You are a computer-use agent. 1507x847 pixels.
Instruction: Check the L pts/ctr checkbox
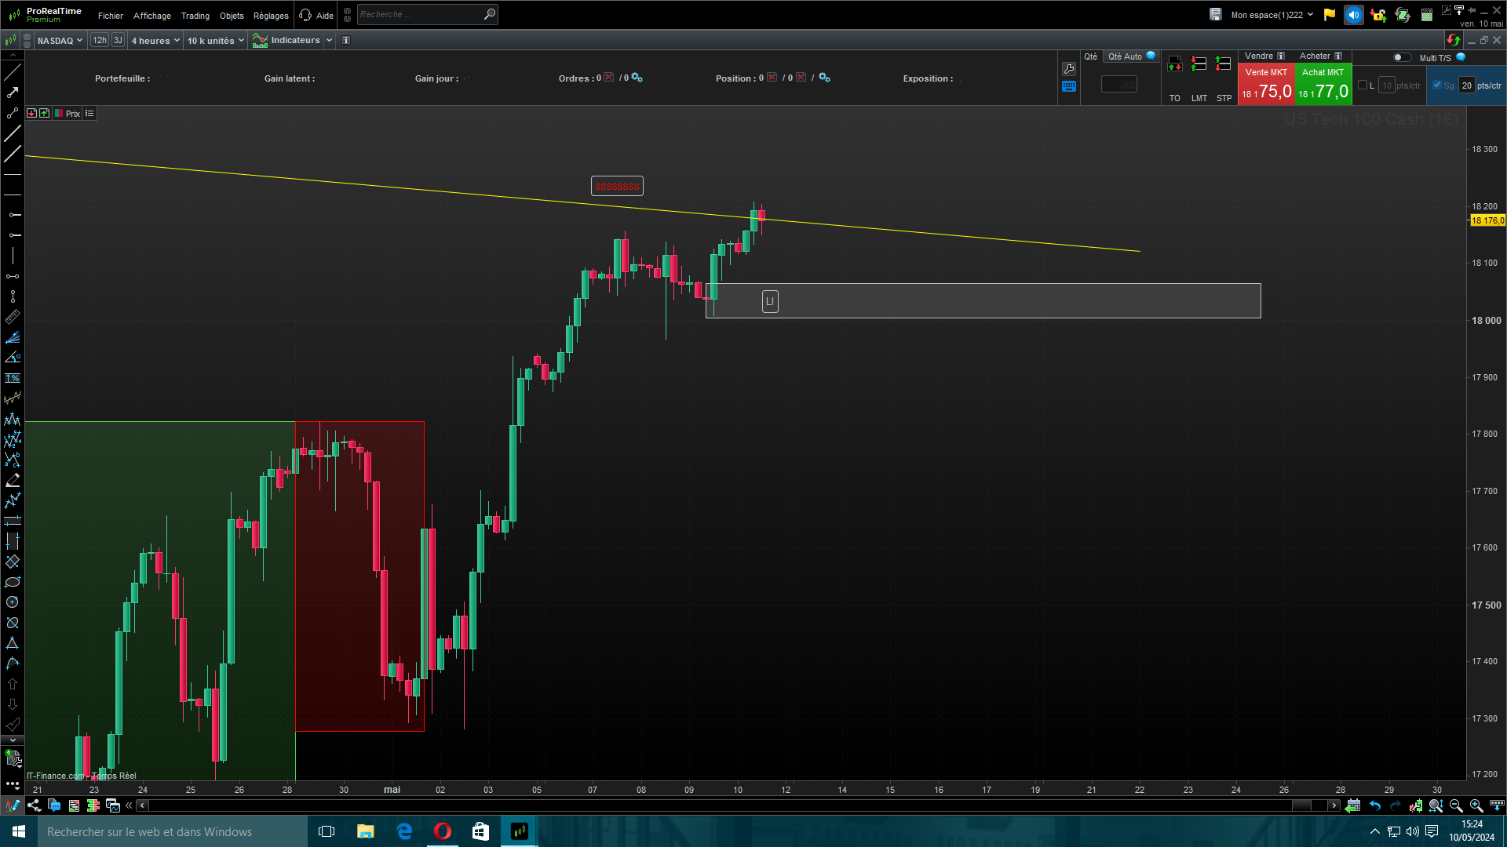coord(1363,85)
